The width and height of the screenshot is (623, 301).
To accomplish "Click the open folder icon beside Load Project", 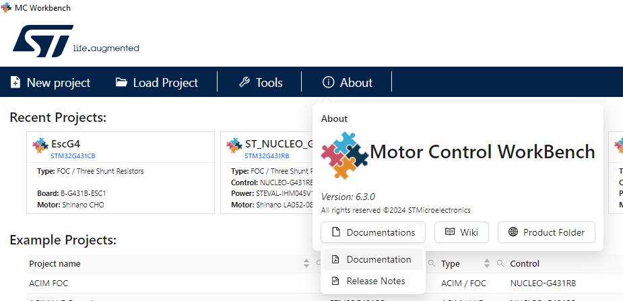I will pos(121,82).
